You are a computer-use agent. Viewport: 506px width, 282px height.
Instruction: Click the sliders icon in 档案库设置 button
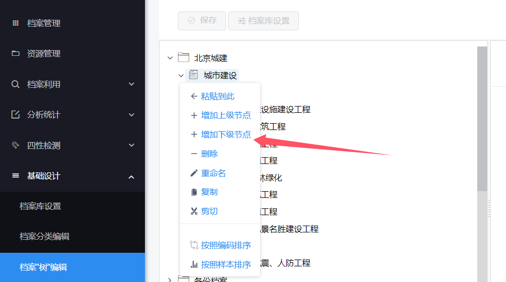242,21
